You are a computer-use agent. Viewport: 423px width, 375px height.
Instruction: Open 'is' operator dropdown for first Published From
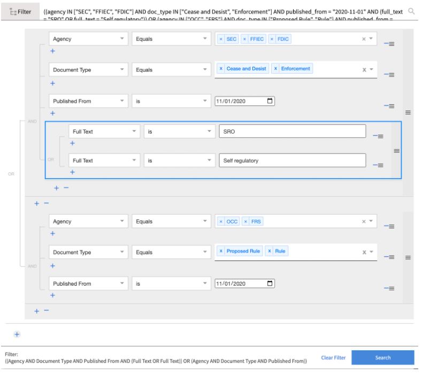click(171, 101)
